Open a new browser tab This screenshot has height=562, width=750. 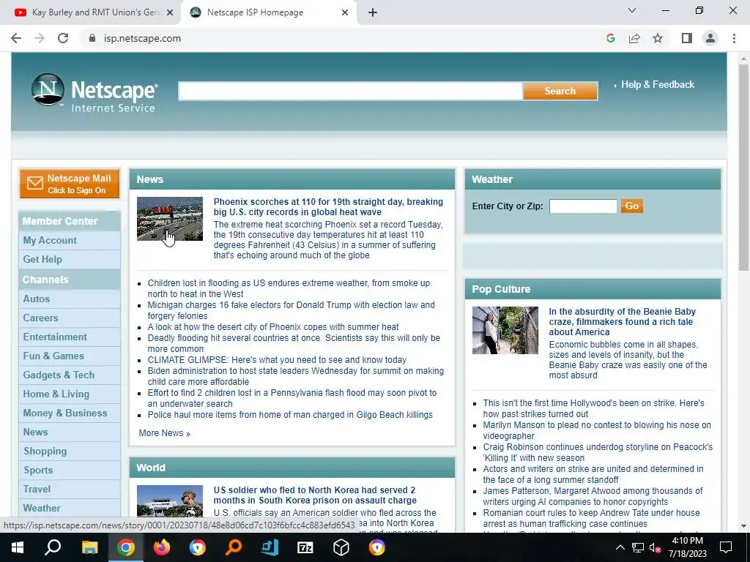pyautogui.click(x=373, y=12)
